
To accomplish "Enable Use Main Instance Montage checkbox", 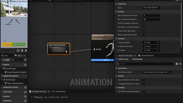I will click(x=144, y=92).
